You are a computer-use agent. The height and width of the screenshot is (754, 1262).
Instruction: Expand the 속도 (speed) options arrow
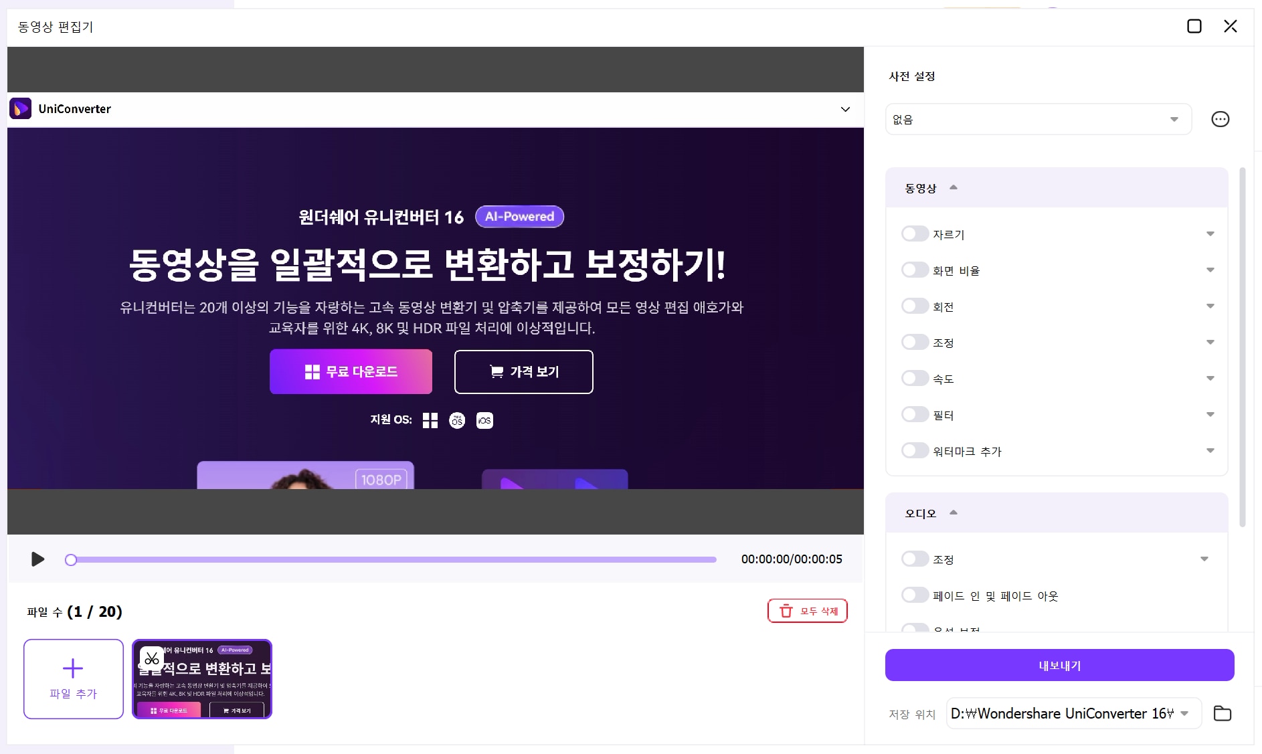1210,379
